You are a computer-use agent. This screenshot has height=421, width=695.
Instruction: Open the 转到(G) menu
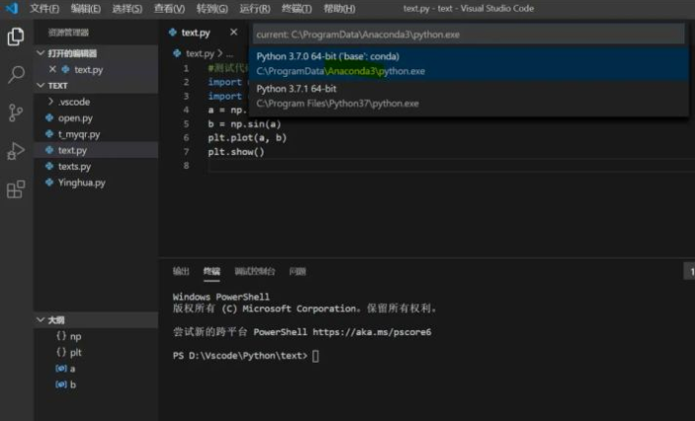point(212,9)
